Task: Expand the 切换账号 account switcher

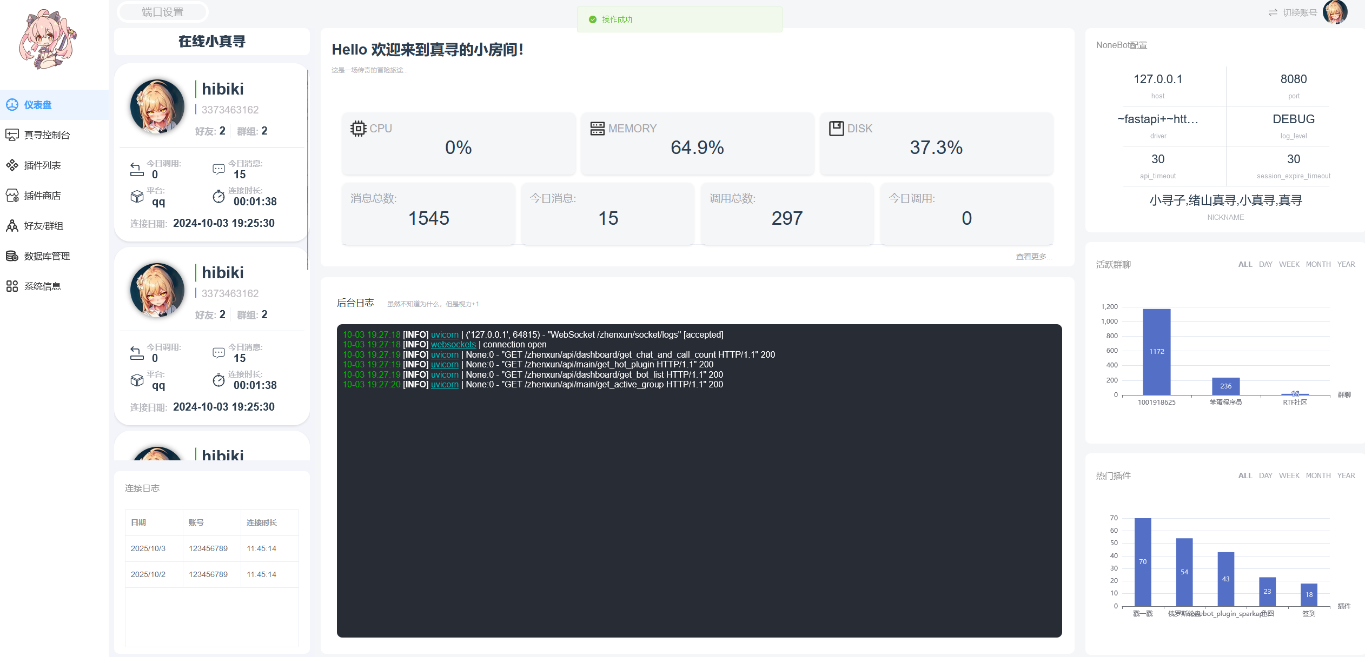Action: 1300,12
